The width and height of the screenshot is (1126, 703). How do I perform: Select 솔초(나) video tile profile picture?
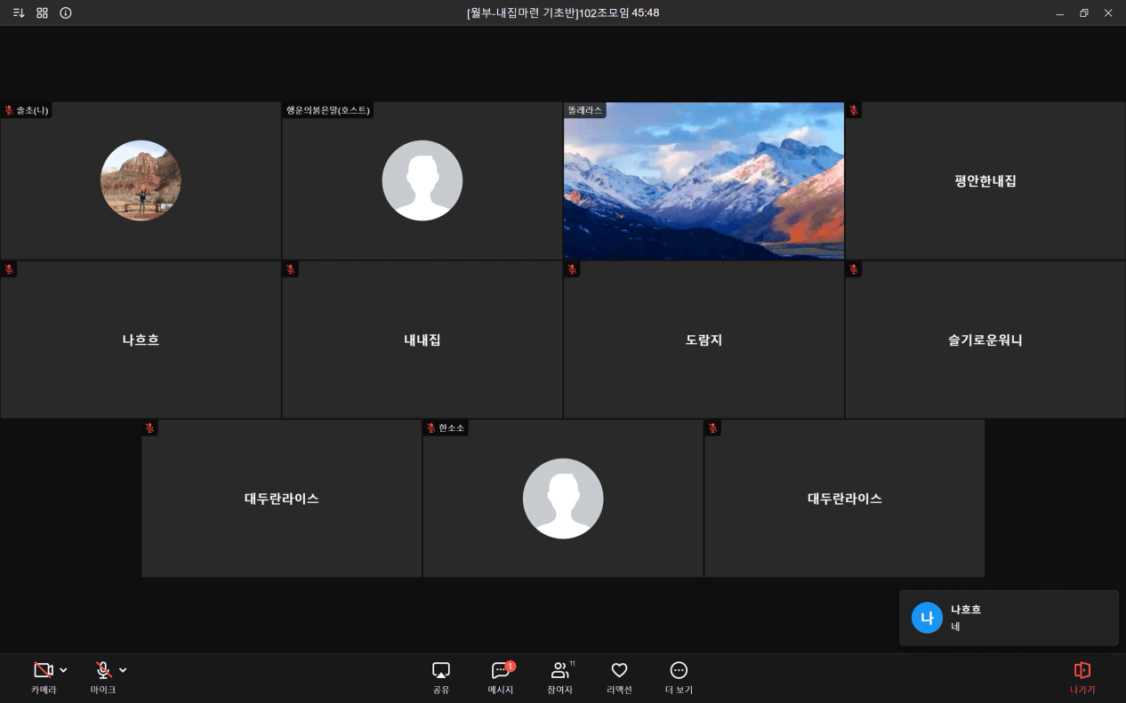141,180
